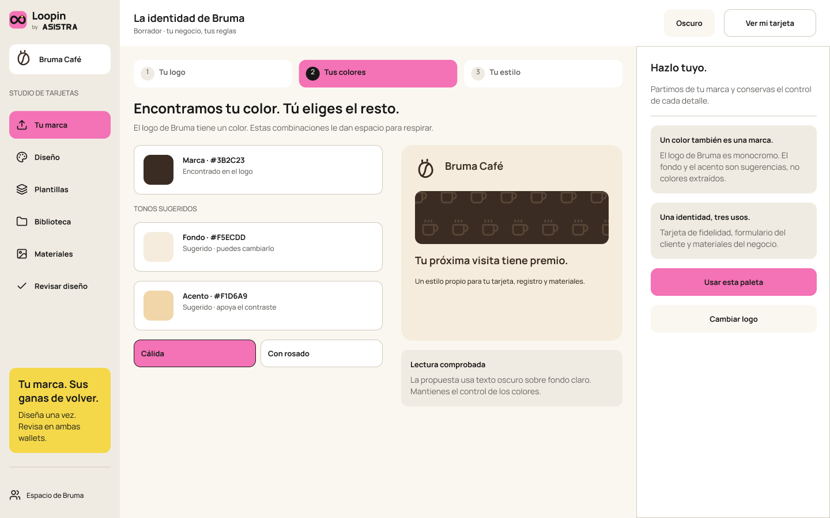Open the Bruma Café business selector
The width and height of the screenshot is (830, 518).
(x=60, y=59)
